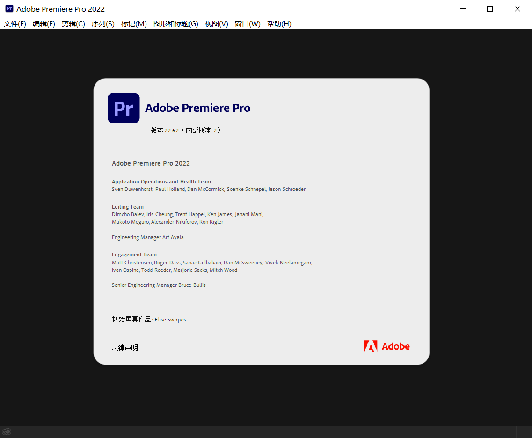Click the Premiere Pro Pr logo in dialog
Image resolution: width=532 pixels, height=438 pixels.
[x=124, y=108]
